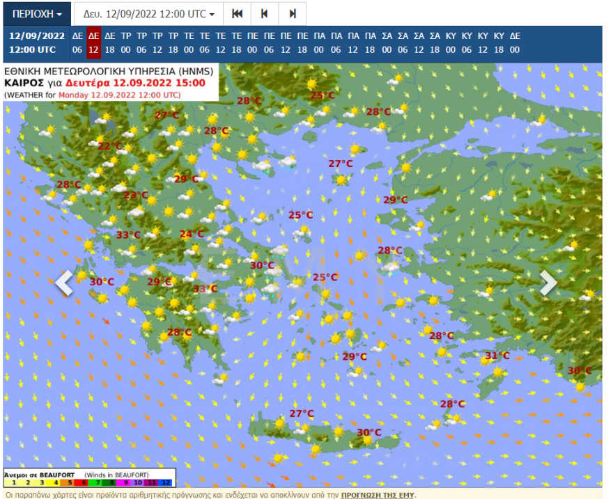The image size is (613, 499).
Task: Jump to the last ΔΕ 00 time slot
Action: 515,43
